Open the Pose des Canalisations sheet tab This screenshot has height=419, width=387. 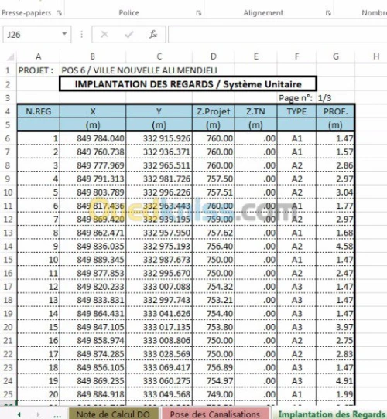pos(215,414)
